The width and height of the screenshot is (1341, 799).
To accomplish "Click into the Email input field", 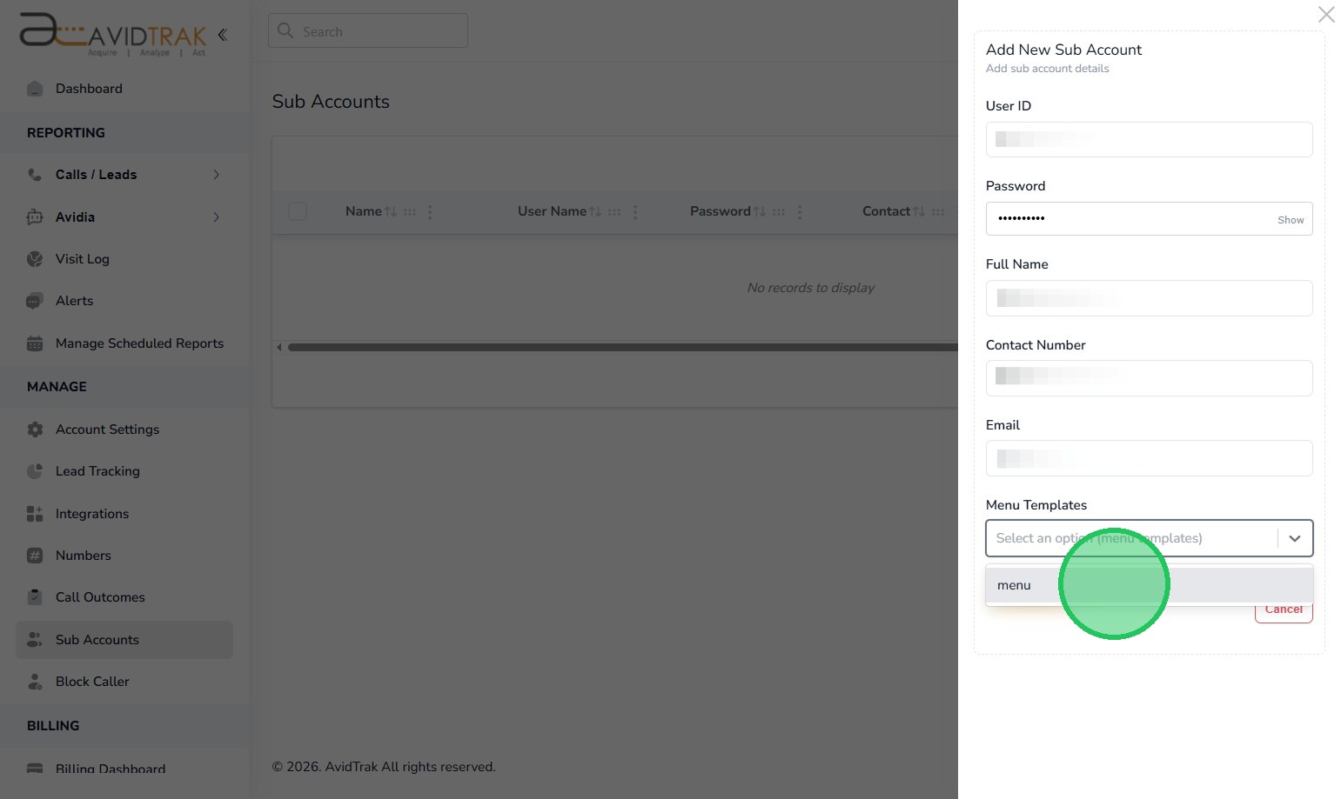I will coord(1149,458).
